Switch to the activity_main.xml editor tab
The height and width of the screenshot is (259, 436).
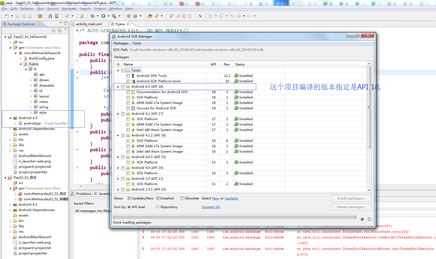tap(89, 24)
